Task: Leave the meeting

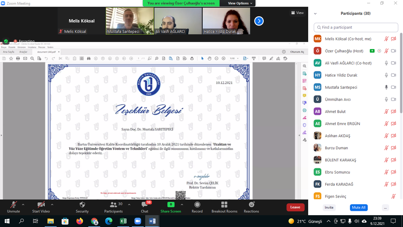Action: pyautogui.click(x=295, y=207)
